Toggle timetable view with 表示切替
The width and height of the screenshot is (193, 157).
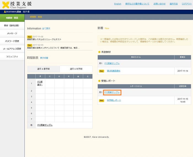tap(44, 58)
